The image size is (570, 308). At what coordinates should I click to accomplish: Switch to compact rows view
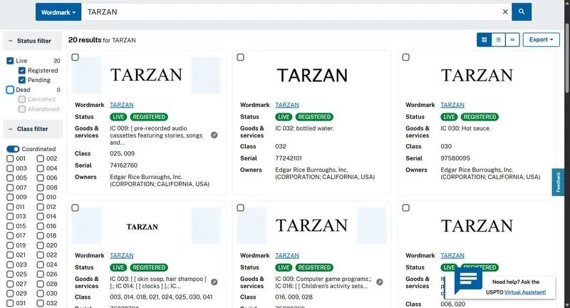click(512, 40)
